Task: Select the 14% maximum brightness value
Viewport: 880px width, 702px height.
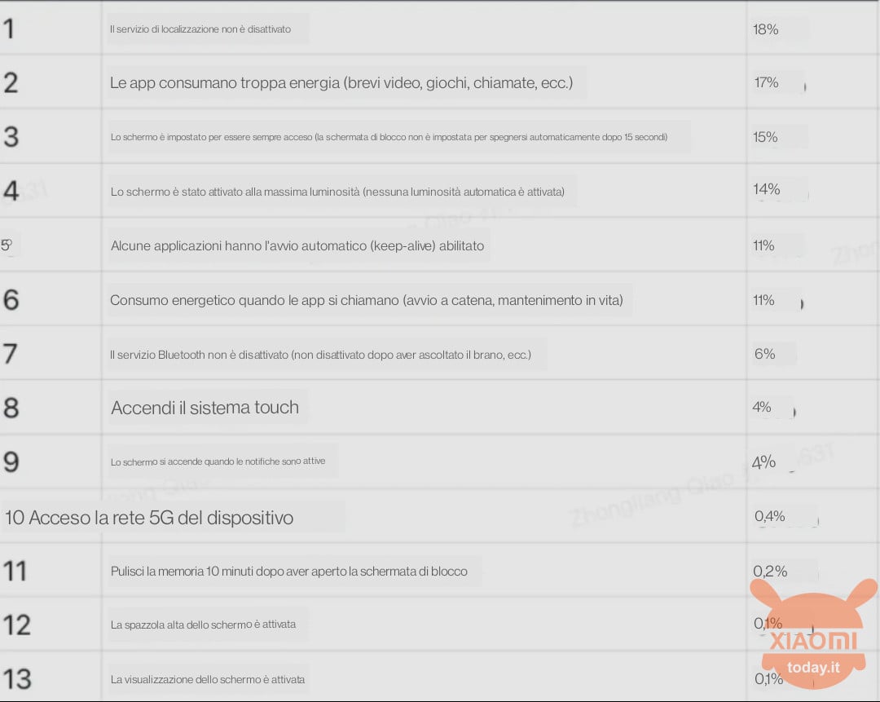Action: point(767,189)
